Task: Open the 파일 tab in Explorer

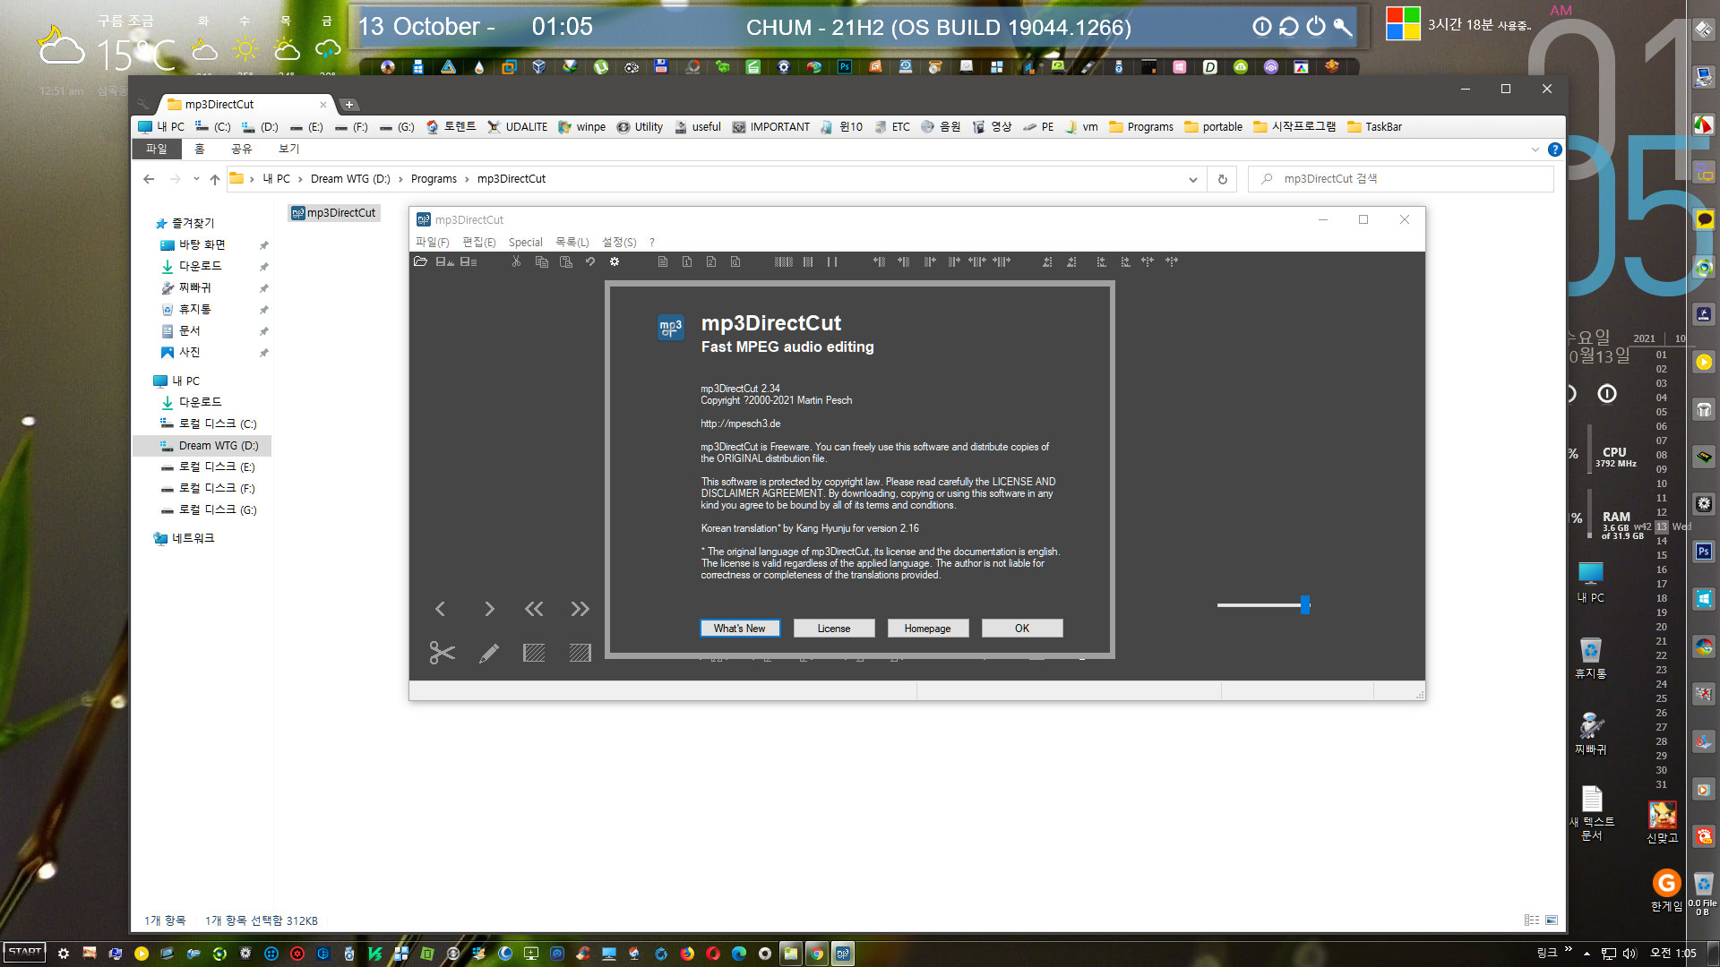Action: pyautogui.click(x=157, y=149)
